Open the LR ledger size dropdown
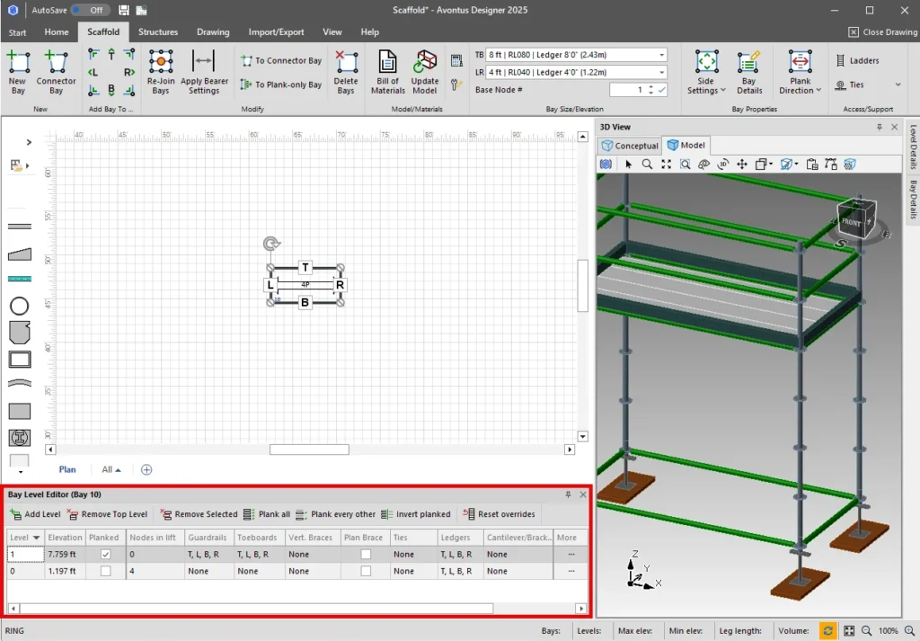The width and height of the screenshot is (920, 641). pyautogui.click(x=661, y=72)
